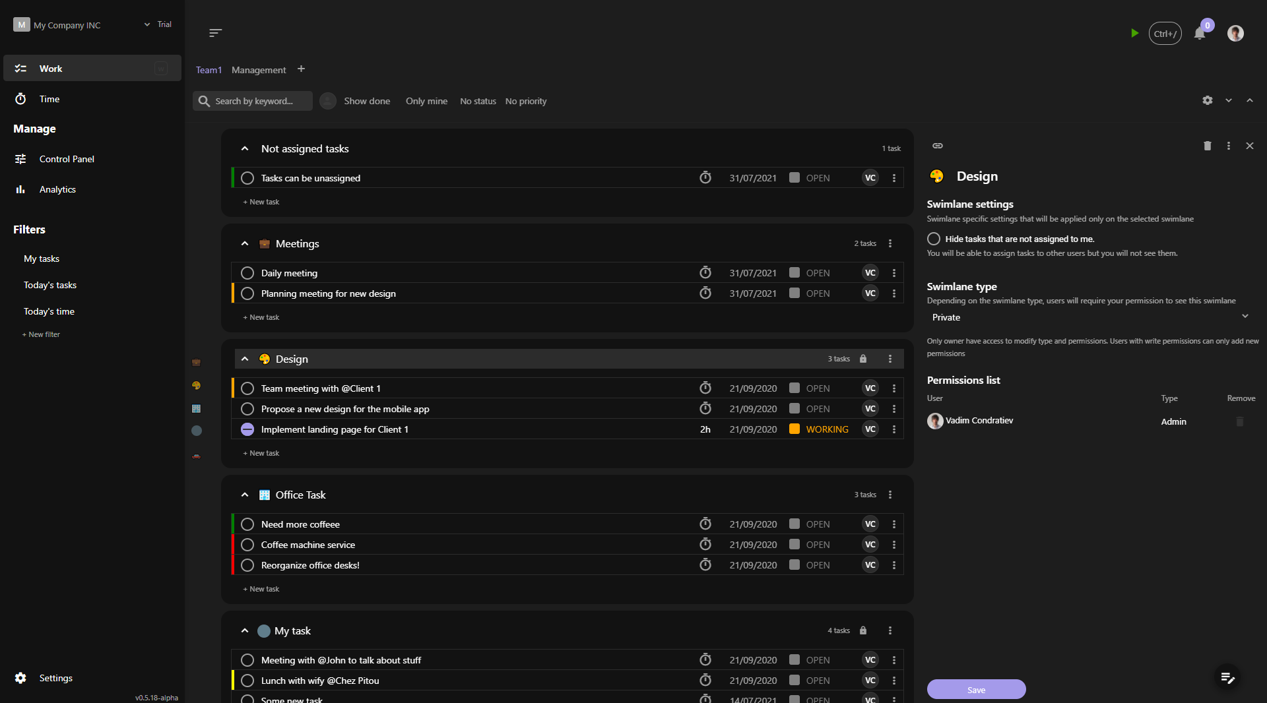Open the quick note edit floating button
1267x703 pixels.
coord(1227,677)
